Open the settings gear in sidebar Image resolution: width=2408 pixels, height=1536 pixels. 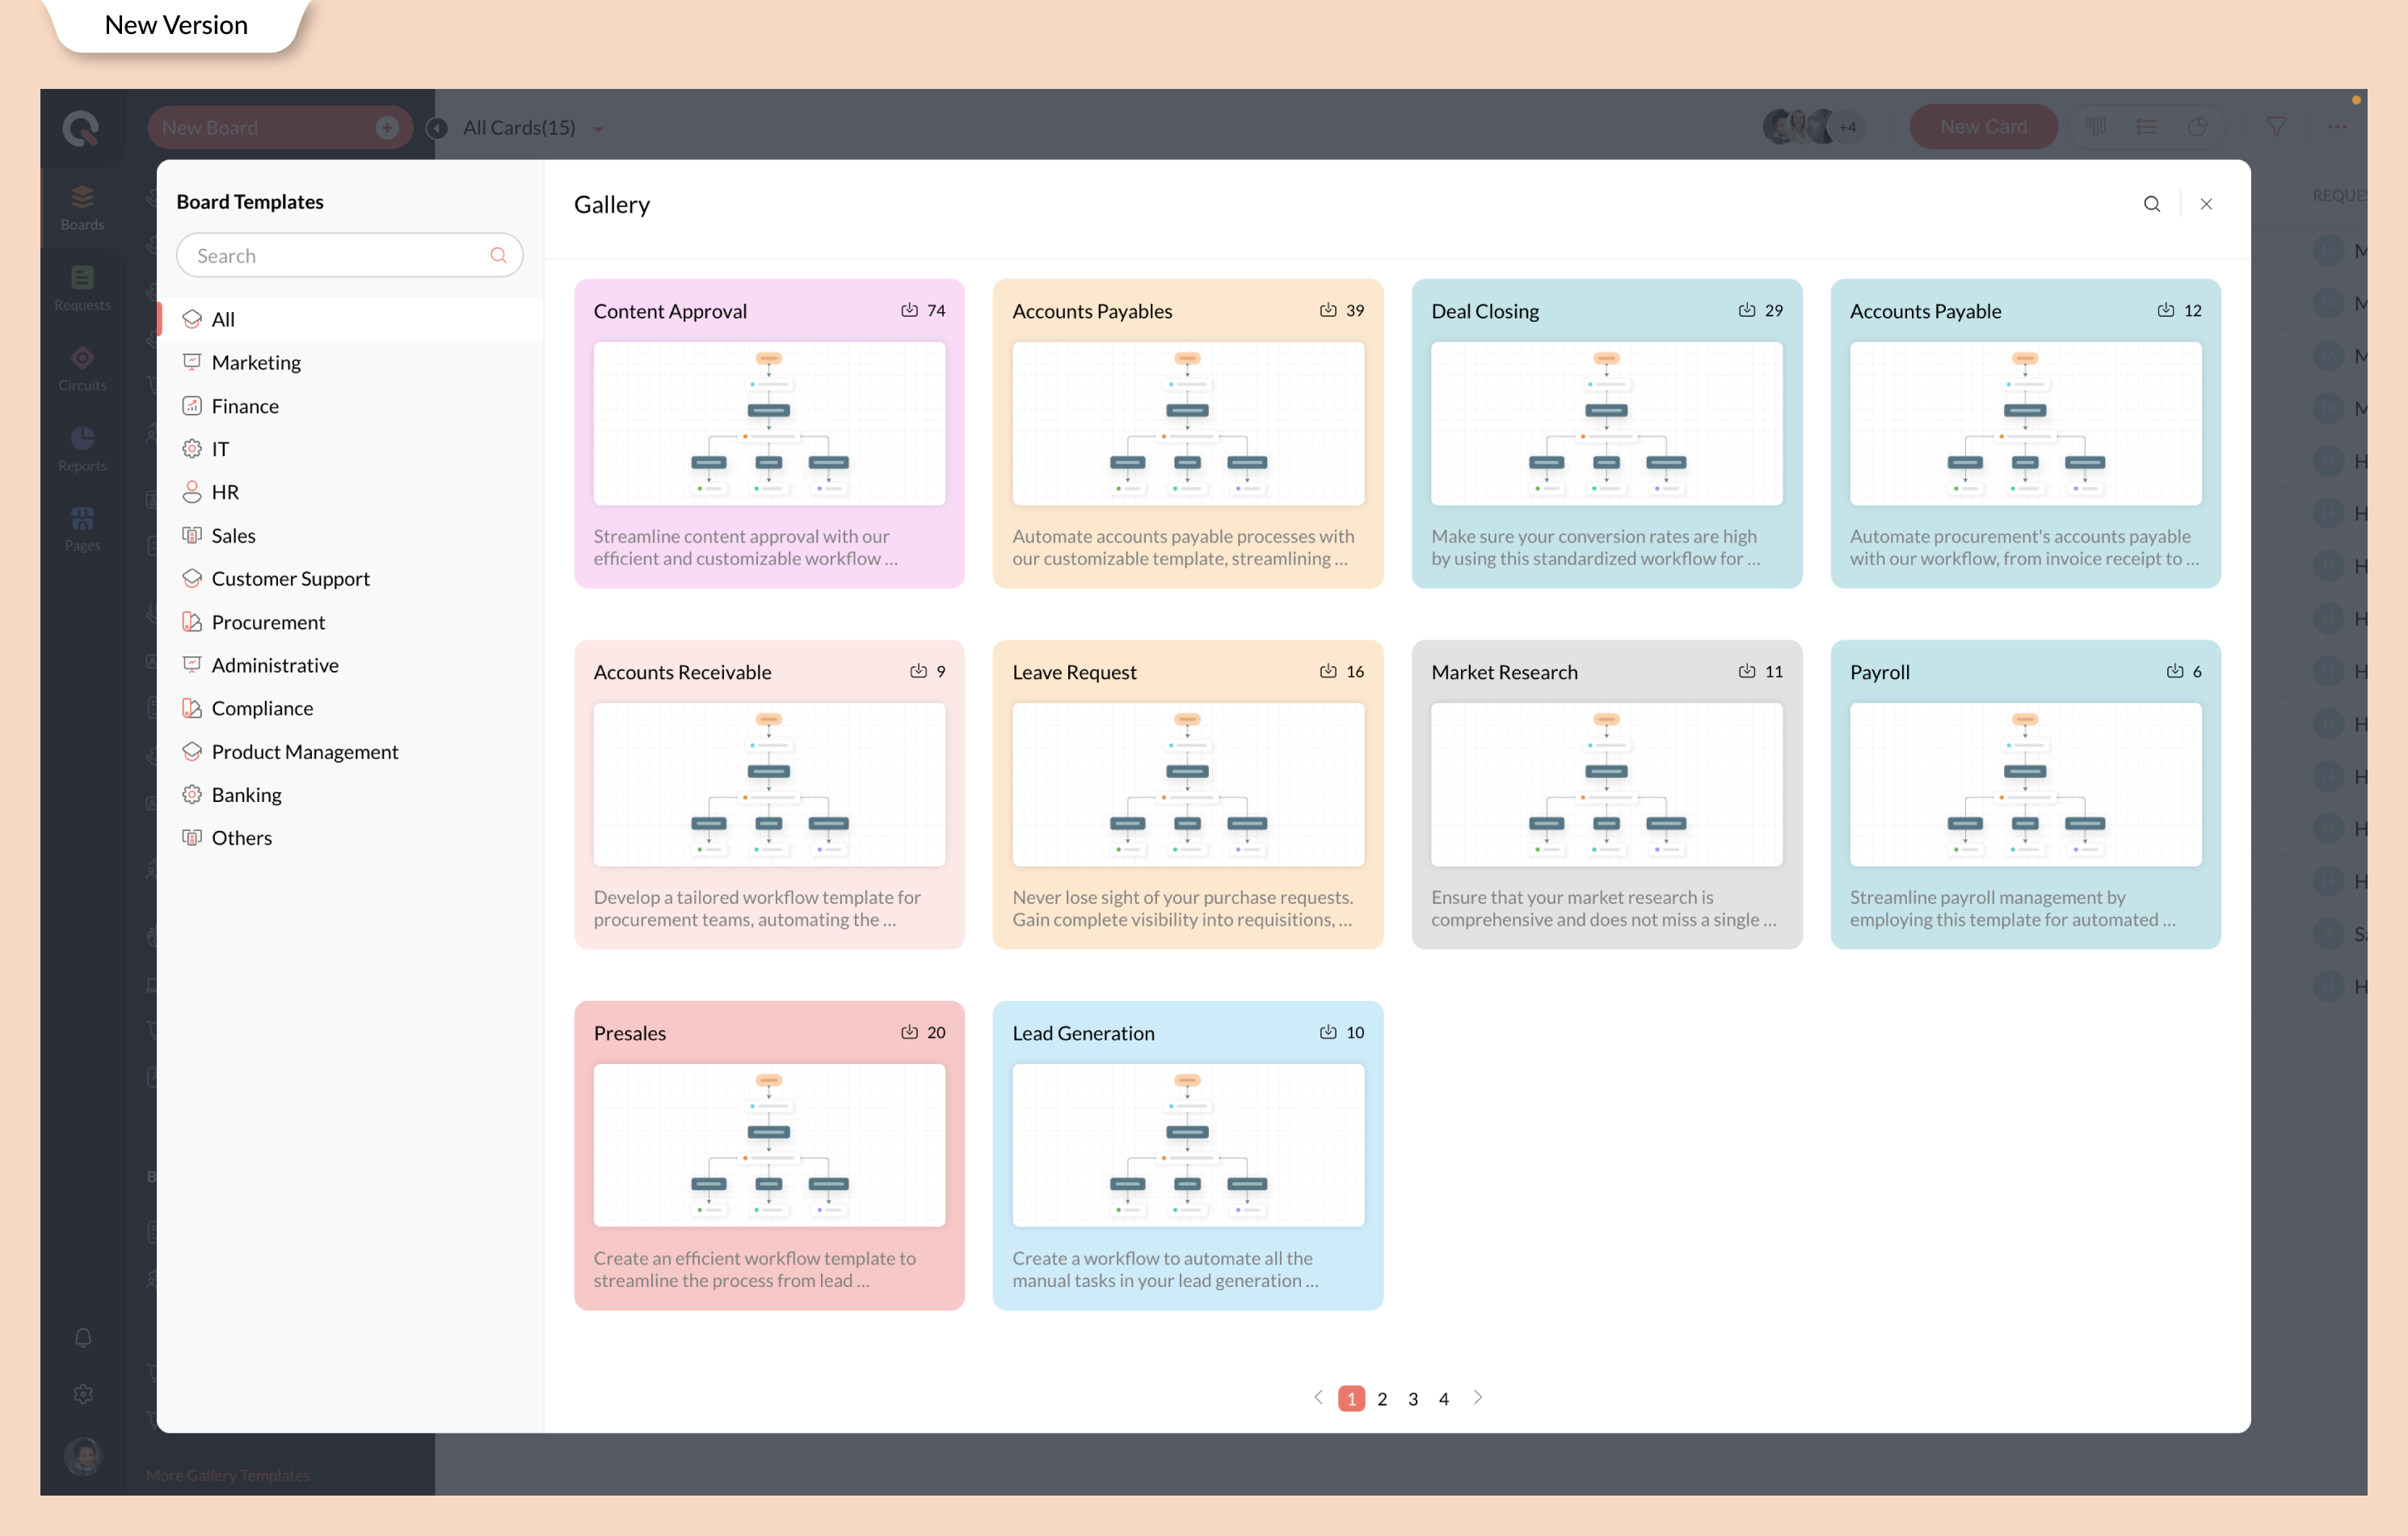[x=83, y=1394]
